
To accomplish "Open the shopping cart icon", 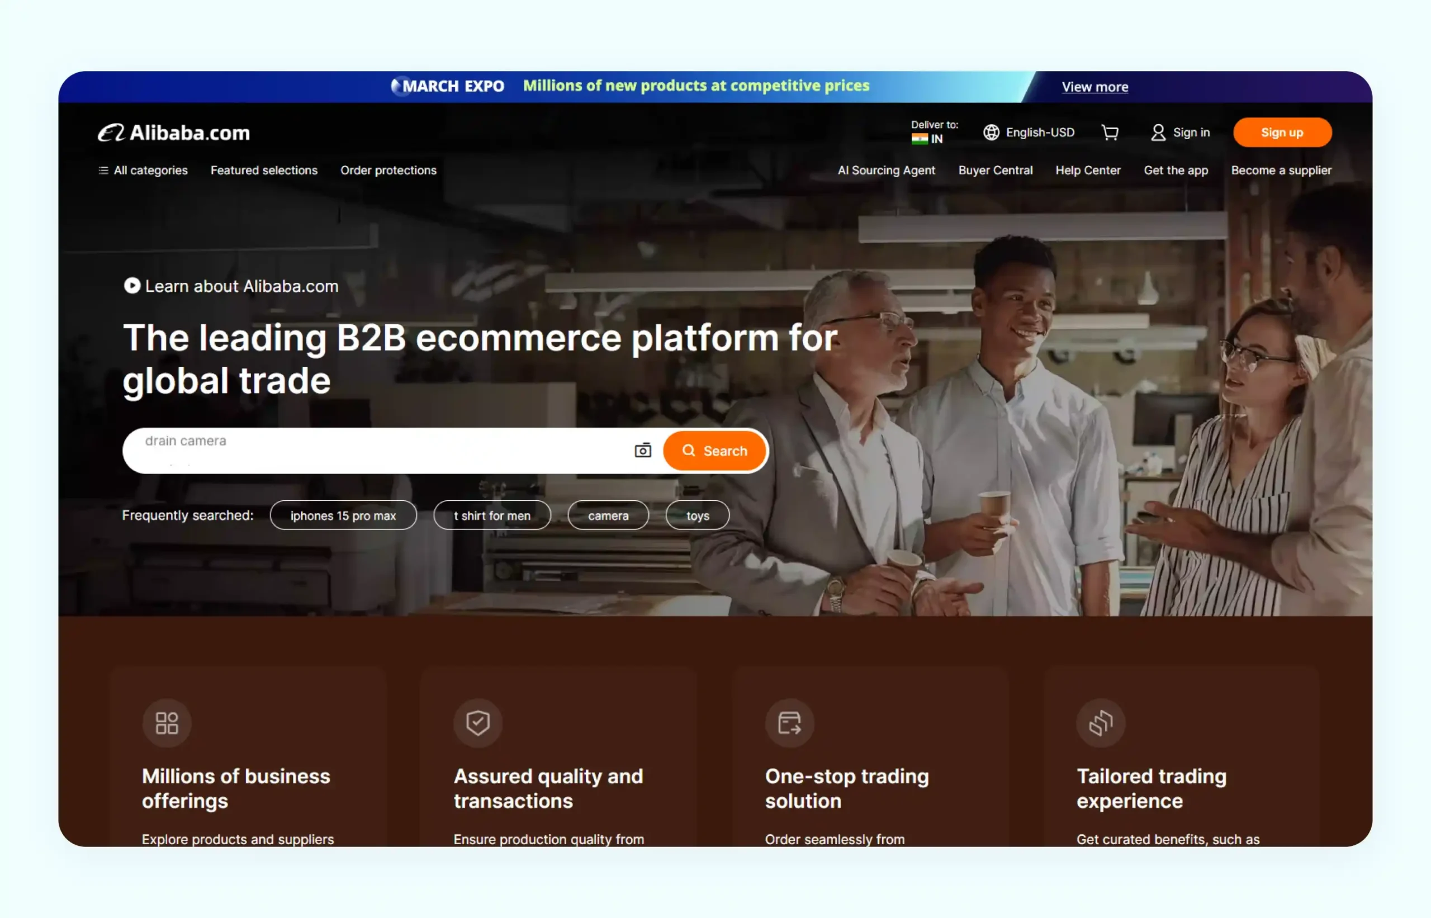I will coord(1110,133).
